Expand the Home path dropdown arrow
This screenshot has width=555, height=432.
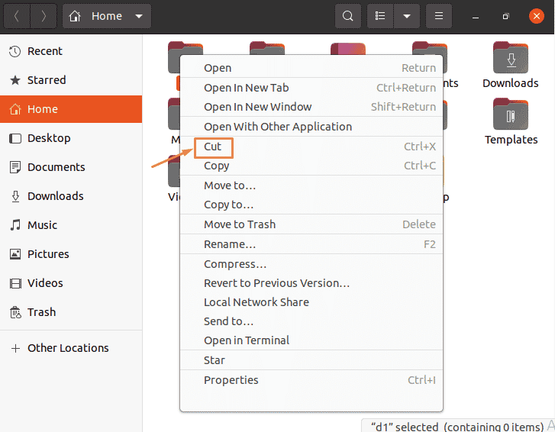point(139,16)
